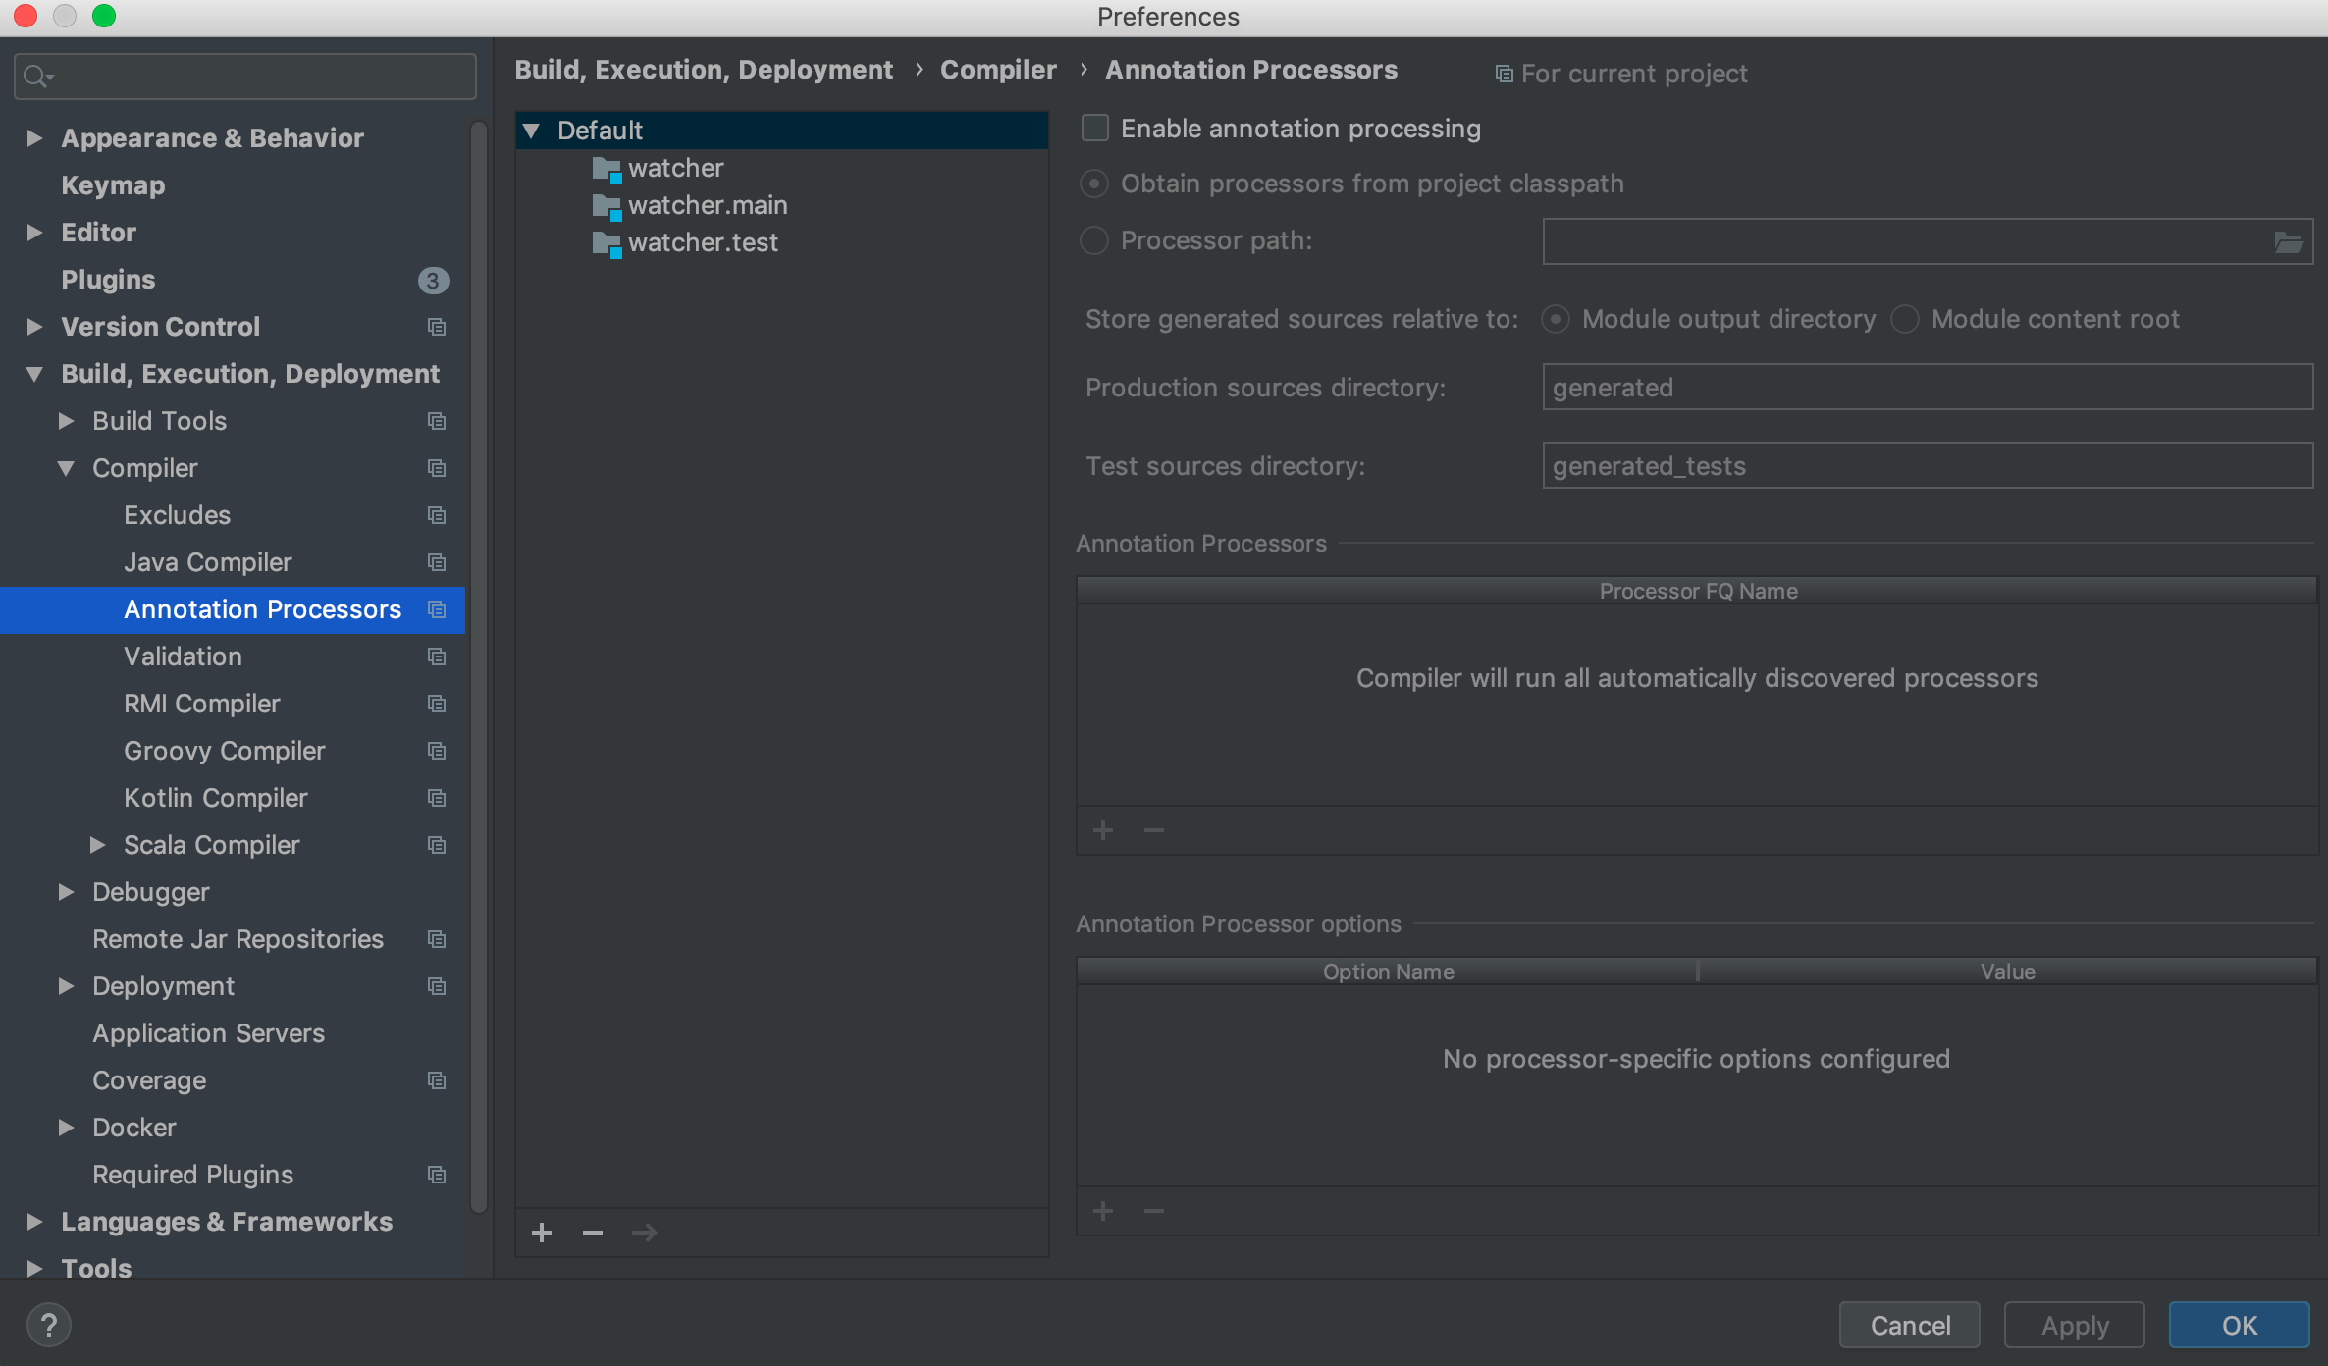
Task: Open the Keymap settings page
Action: click(113, 185)
